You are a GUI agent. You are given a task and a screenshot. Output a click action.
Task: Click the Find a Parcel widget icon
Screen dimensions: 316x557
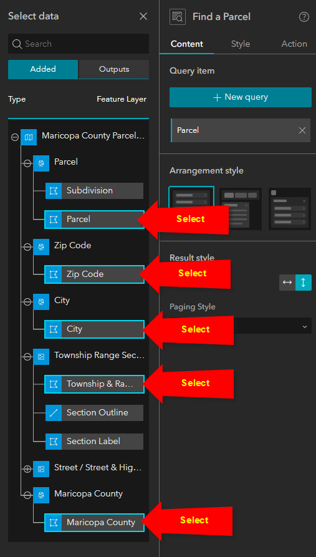[178, 17]
